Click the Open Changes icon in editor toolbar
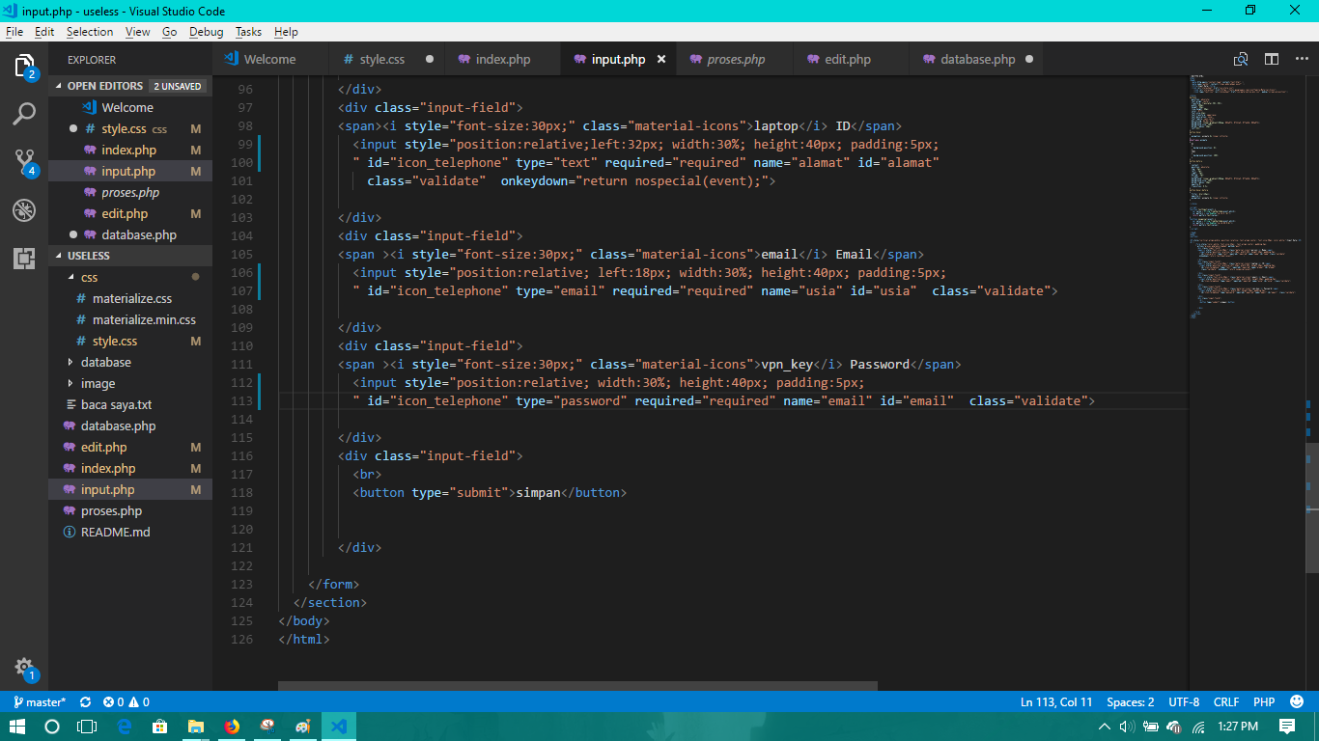Viewport: 1319px width, 741px height. [x=1241, y=59]
